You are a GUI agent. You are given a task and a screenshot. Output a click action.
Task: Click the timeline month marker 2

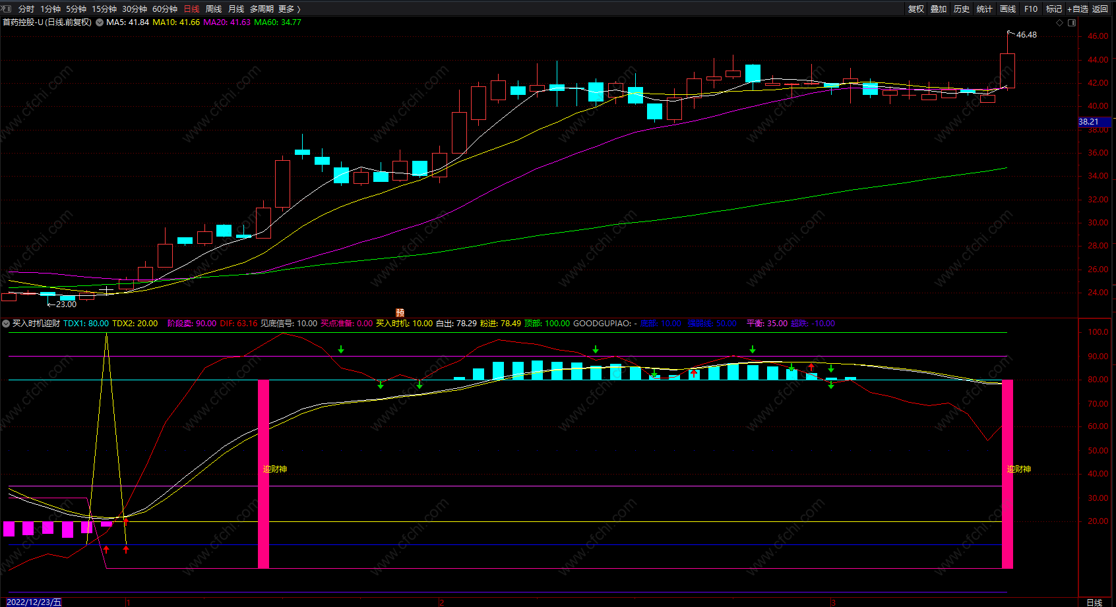point(441,602)
